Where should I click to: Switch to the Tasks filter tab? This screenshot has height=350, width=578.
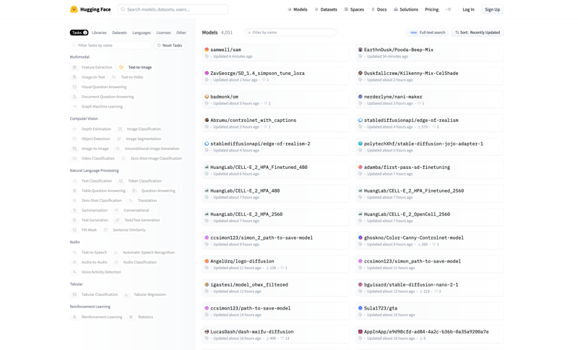79,32
